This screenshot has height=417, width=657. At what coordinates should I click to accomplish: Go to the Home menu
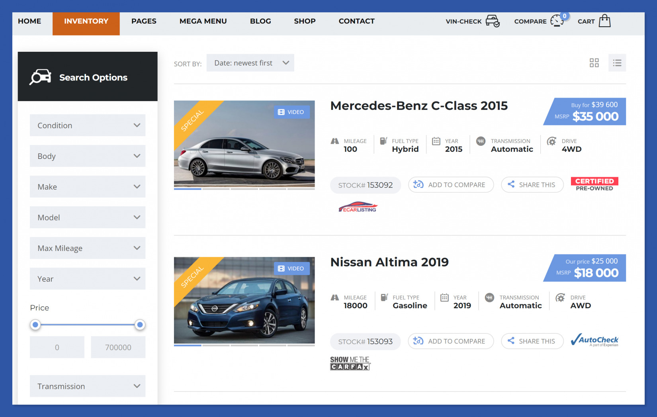[x=29, y=21]
